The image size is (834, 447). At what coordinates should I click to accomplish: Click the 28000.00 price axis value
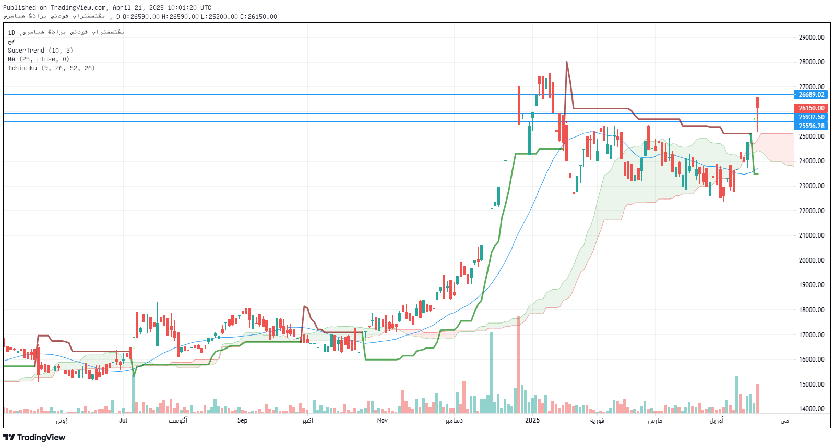(812, 62)
